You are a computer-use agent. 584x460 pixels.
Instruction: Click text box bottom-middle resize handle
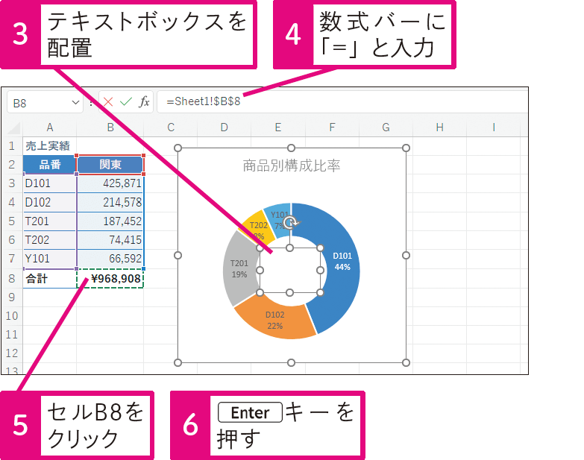tap(290, 293)
